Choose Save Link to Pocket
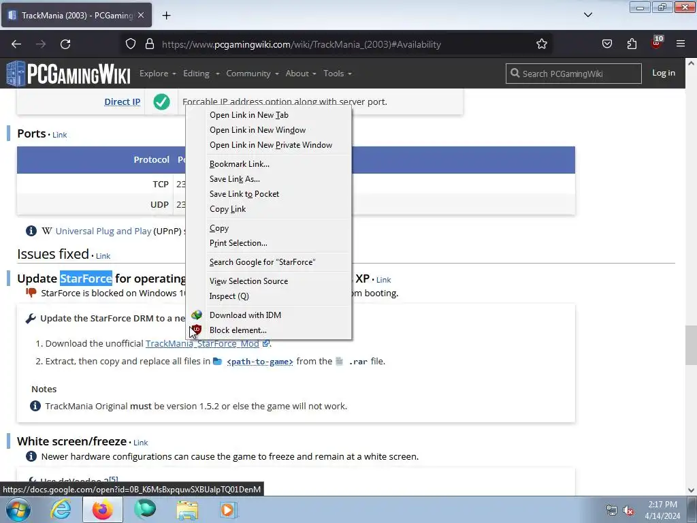697x523 pixels. [268, 194]
